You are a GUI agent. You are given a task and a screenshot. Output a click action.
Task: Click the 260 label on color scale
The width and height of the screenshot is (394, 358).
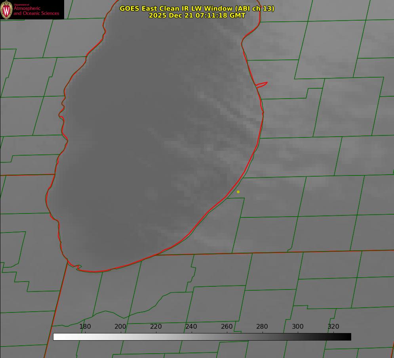(227, 326)
